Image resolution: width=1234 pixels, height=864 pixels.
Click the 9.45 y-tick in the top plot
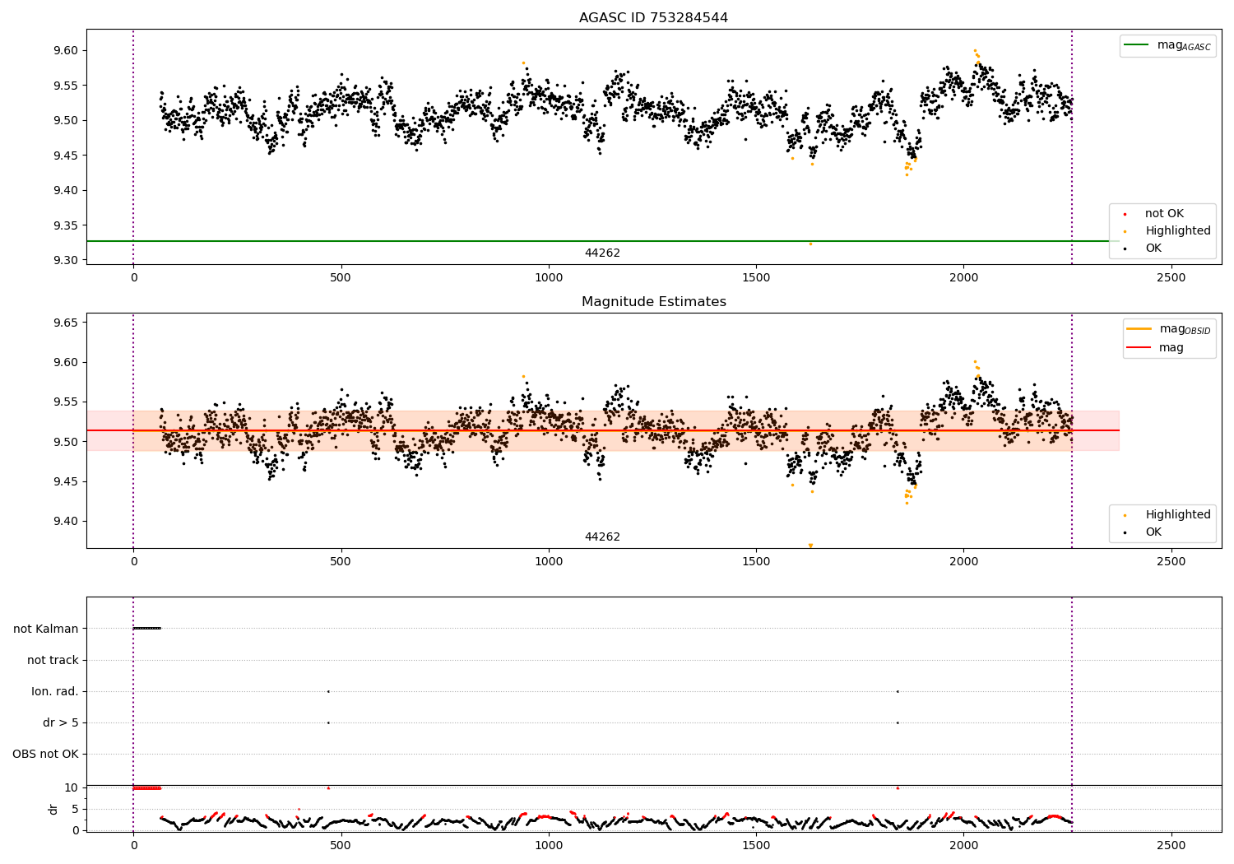coord(67,156)
